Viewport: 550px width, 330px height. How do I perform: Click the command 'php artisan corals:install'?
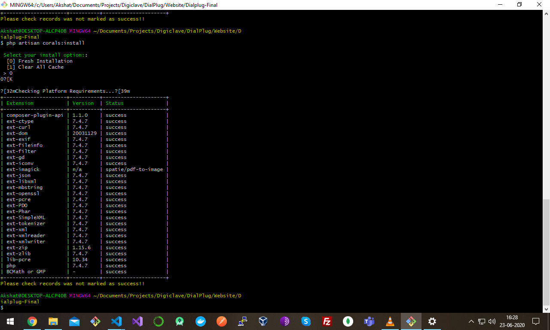(x=46, y=43)
